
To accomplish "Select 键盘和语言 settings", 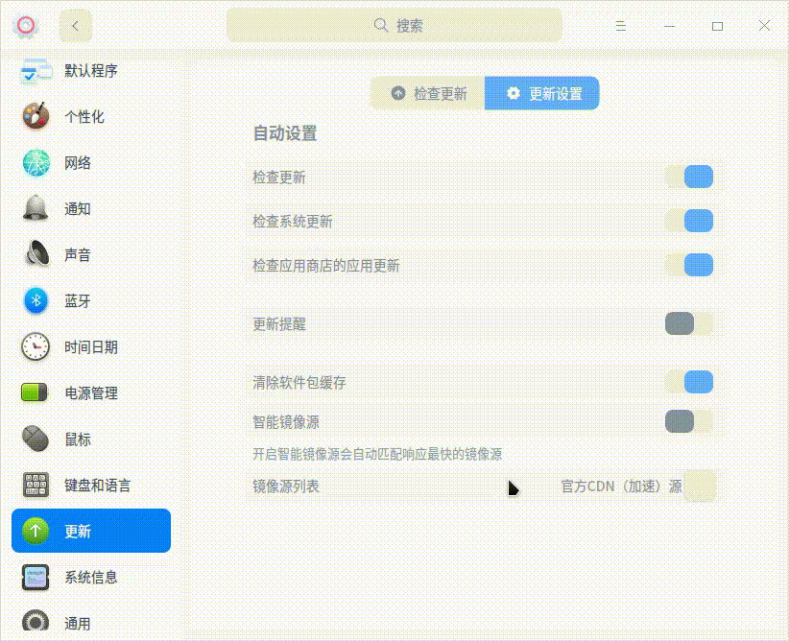I will point(91,485).
